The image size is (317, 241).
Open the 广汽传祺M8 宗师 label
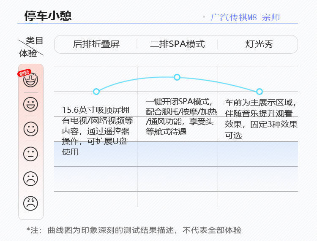245,18
